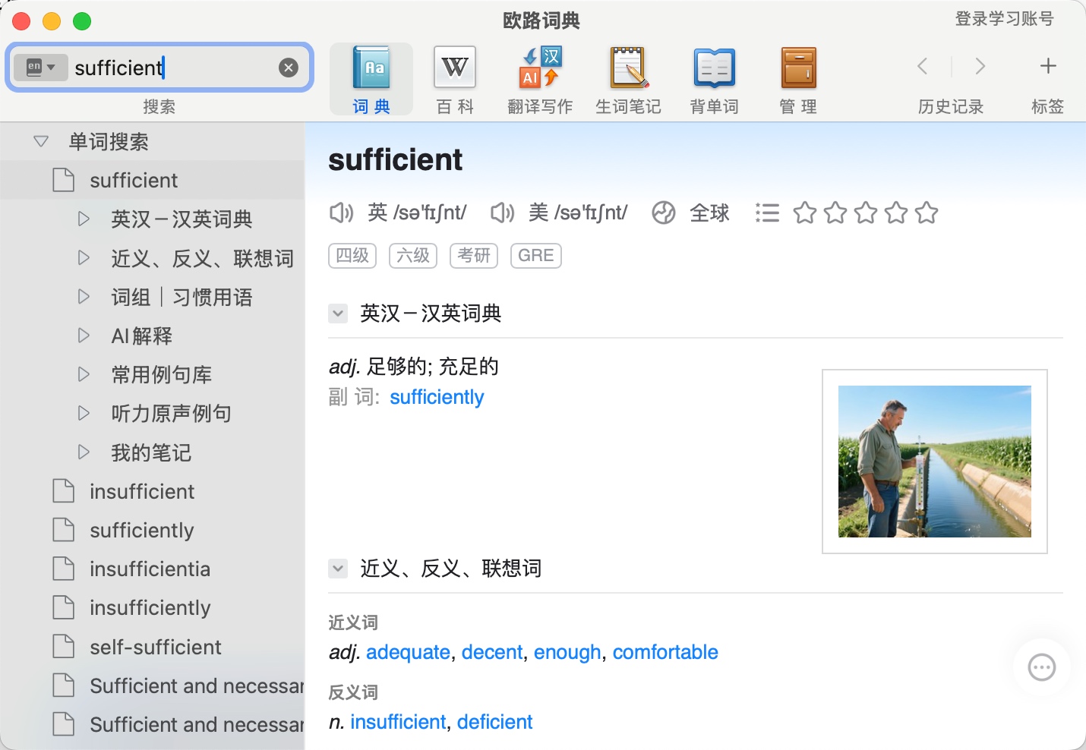Image resolution: width=1086 pixels, height=750 pixels.
Task: Open the 背单词 word memorization tool
Action: point(714,68)
